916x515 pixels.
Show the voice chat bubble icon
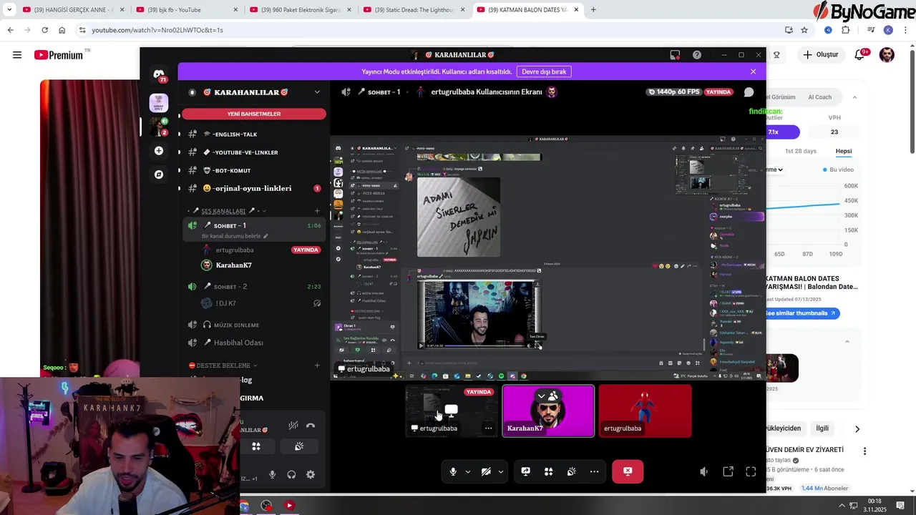pyautogui.click(x=749, y=92)
